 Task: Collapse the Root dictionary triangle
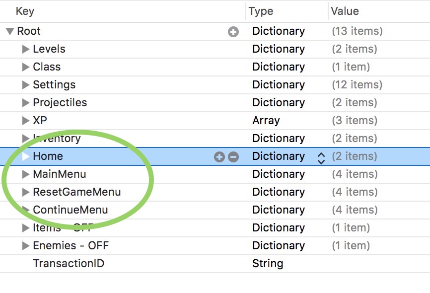click(x=10, y=31)
